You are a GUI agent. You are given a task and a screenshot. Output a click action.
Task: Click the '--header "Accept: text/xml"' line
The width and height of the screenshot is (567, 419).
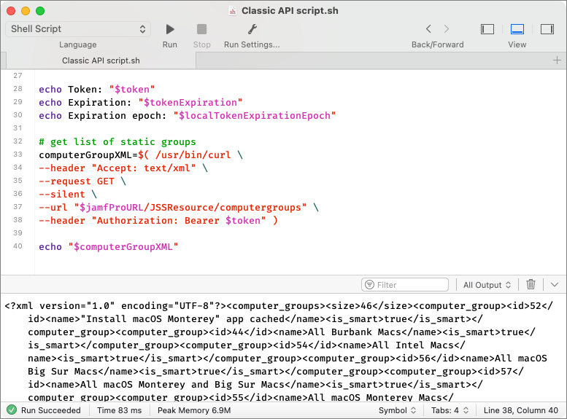123,168
